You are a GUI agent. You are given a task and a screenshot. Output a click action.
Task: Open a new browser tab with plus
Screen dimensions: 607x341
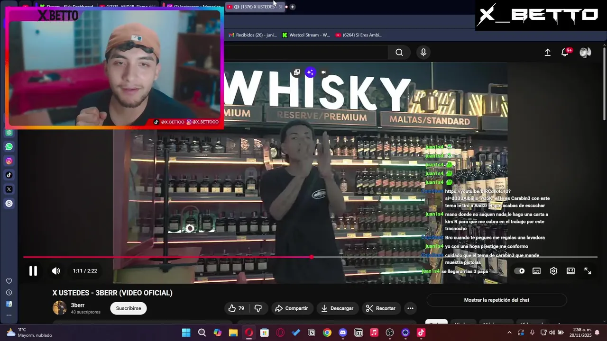click(293, 7)
